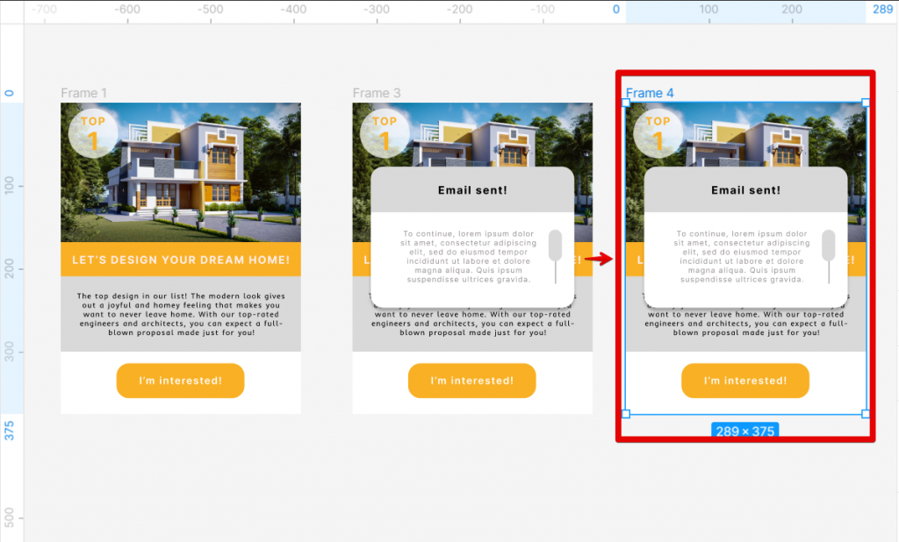Click the Email sent heading in Frame 3
The image size is (899, 542).
tap(471, 190)
